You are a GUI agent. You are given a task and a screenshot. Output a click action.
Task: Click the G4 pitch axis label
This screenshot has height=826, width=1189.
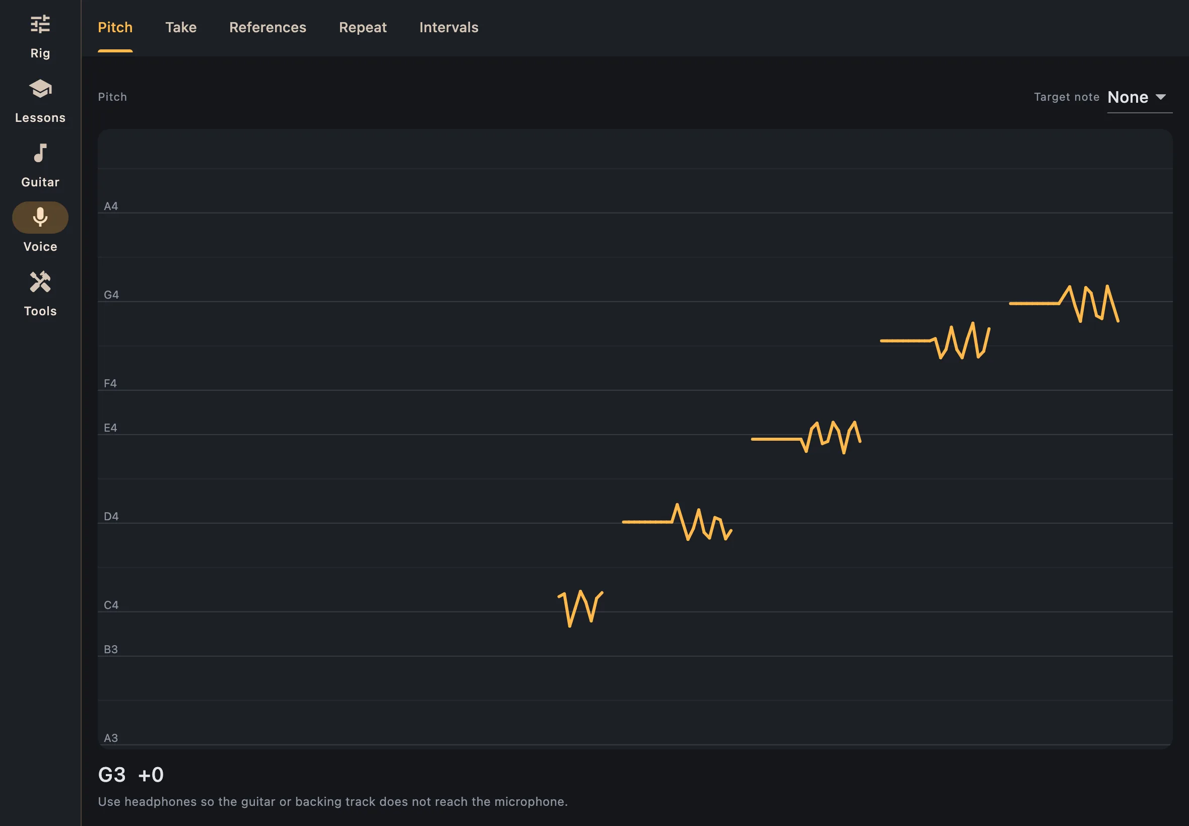click(x=111, y=295)
